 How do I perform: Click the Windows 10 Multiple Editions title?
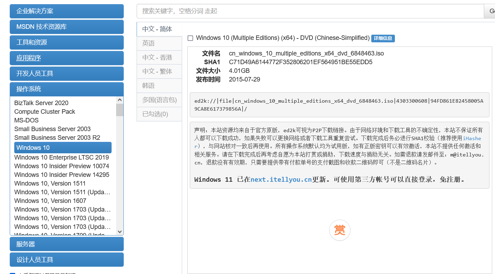(283, 38)
